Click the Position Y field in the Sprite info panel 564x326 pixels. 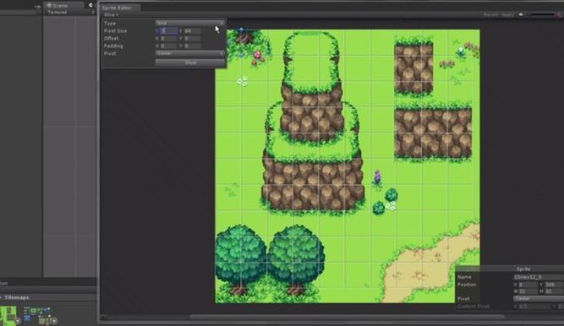(x=555, y=285)
